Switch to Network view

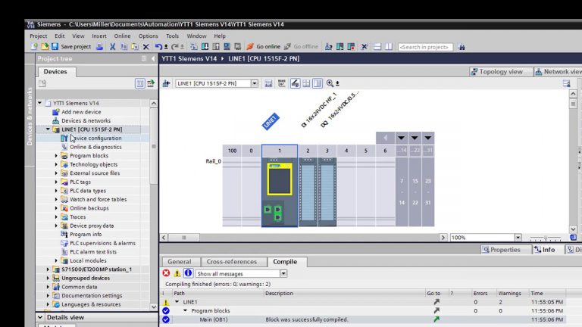point(559,72)
